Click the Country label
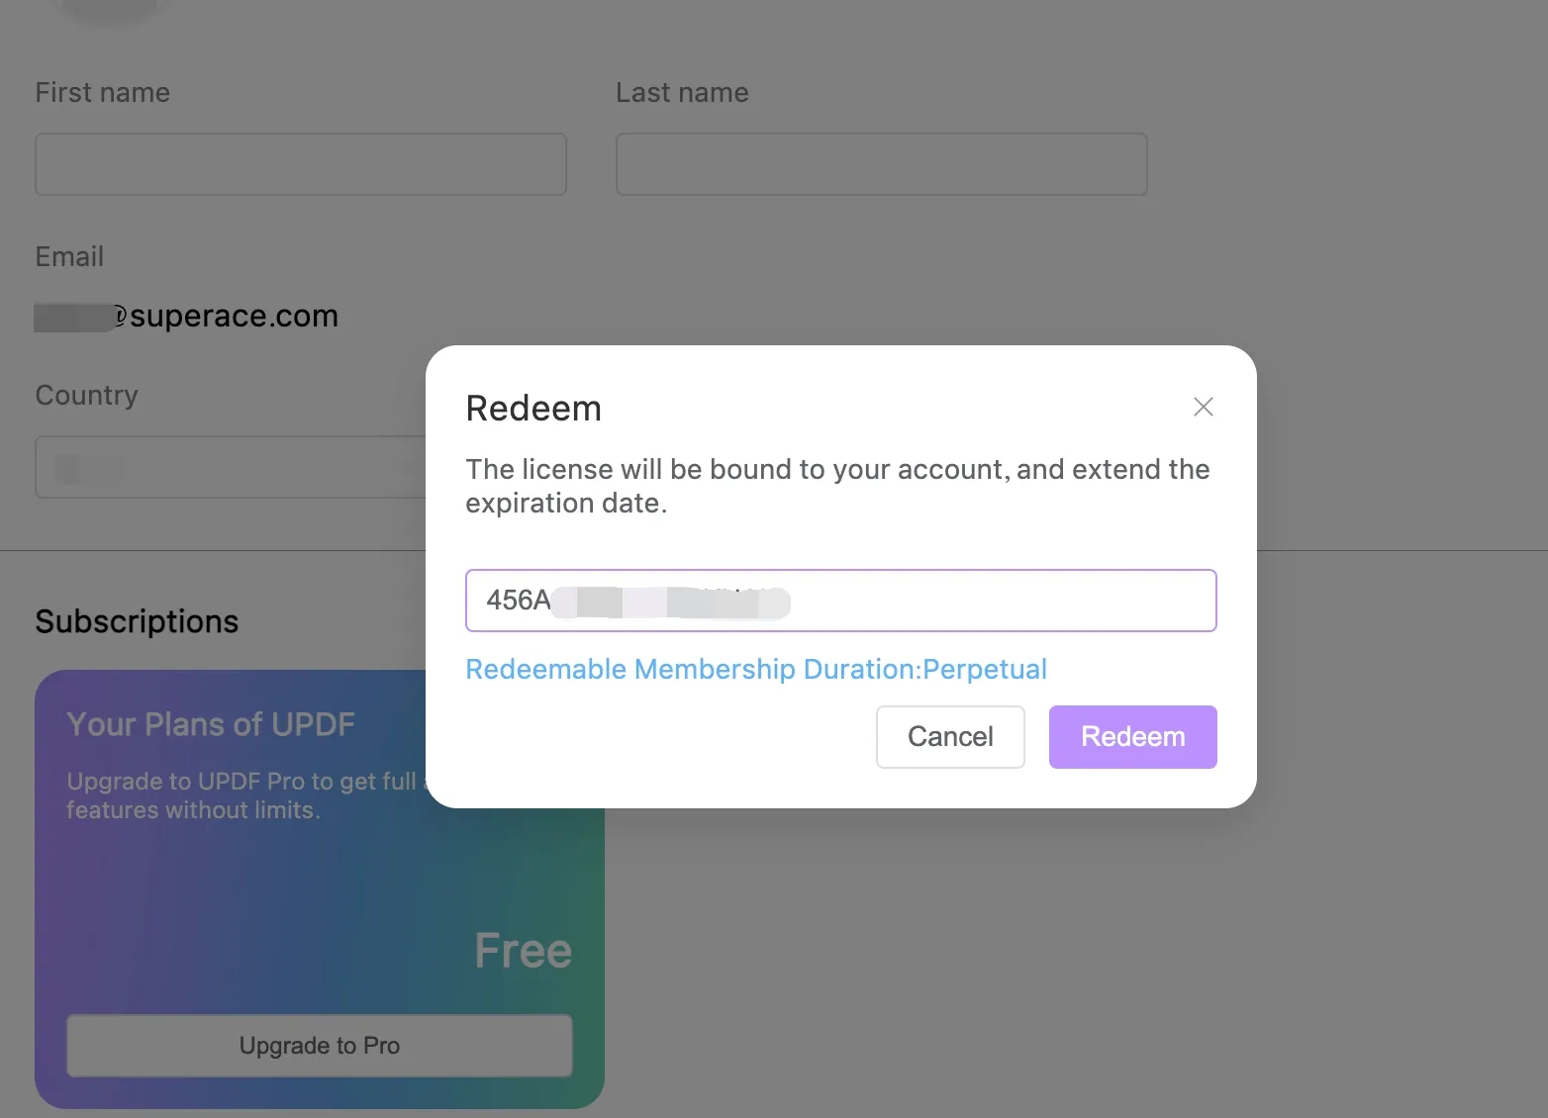The image size is (1548, 1118). tap(87, 396)
